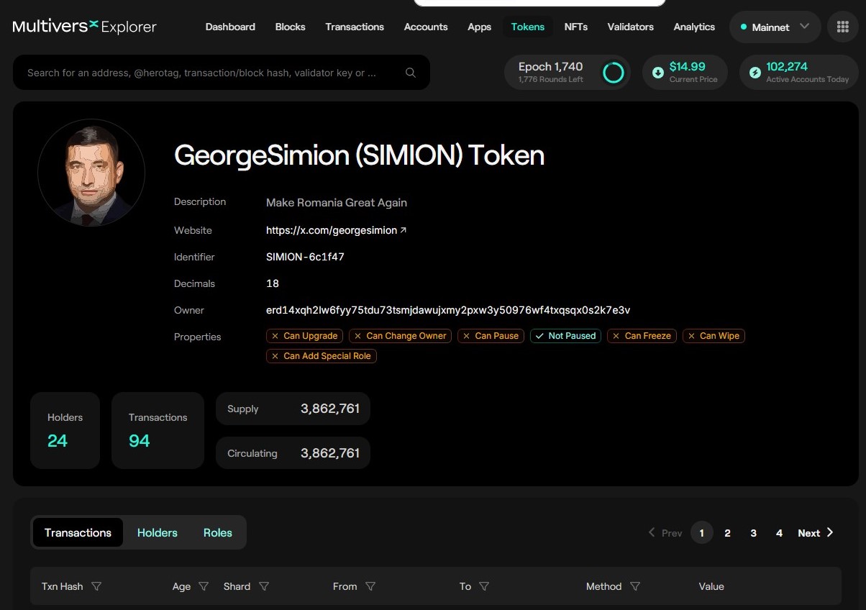The width and height of the screenshot is (866, 610).
Task: Open the NFTs page
Action: 576,27
